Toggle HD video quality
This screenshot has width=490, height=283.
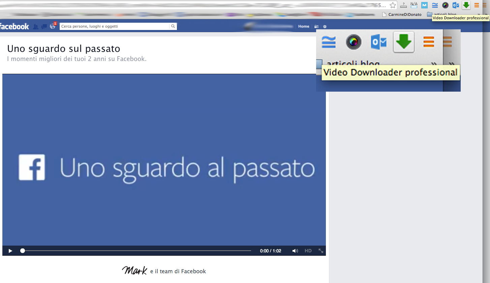[x=308, y=251]
